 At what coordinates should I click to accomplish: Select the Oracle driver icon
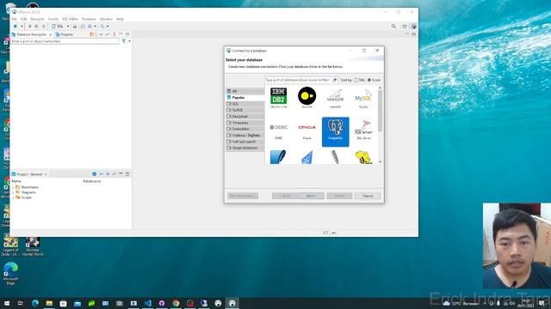click(306, 127)
